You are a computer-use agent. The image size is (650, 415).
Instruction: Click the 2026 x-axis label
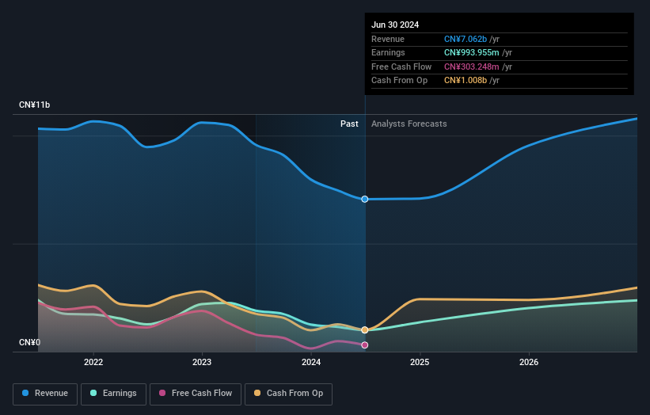[x=529, y=362]
